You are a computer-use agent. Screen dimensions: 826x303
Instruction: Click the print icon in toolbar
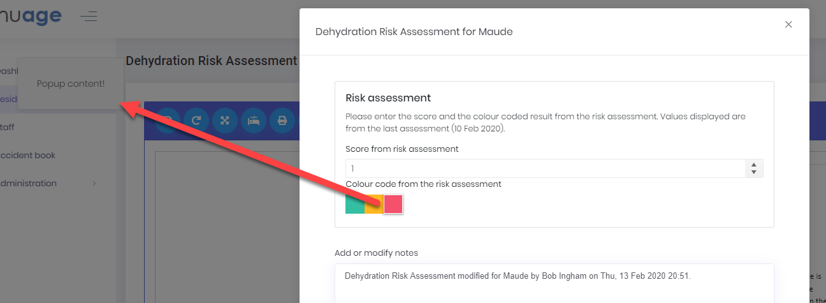[x=282, y=120]
